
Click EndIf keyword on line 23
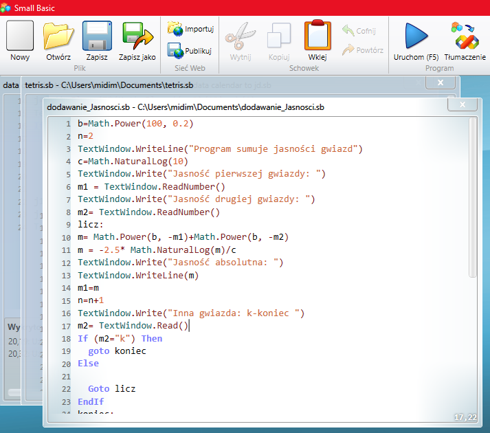tap(91, 402)
